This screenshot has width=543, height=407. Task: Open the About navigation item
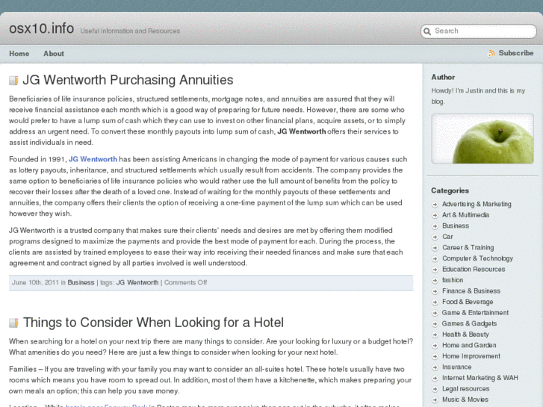pyautogui.click(x=54, y=54)
